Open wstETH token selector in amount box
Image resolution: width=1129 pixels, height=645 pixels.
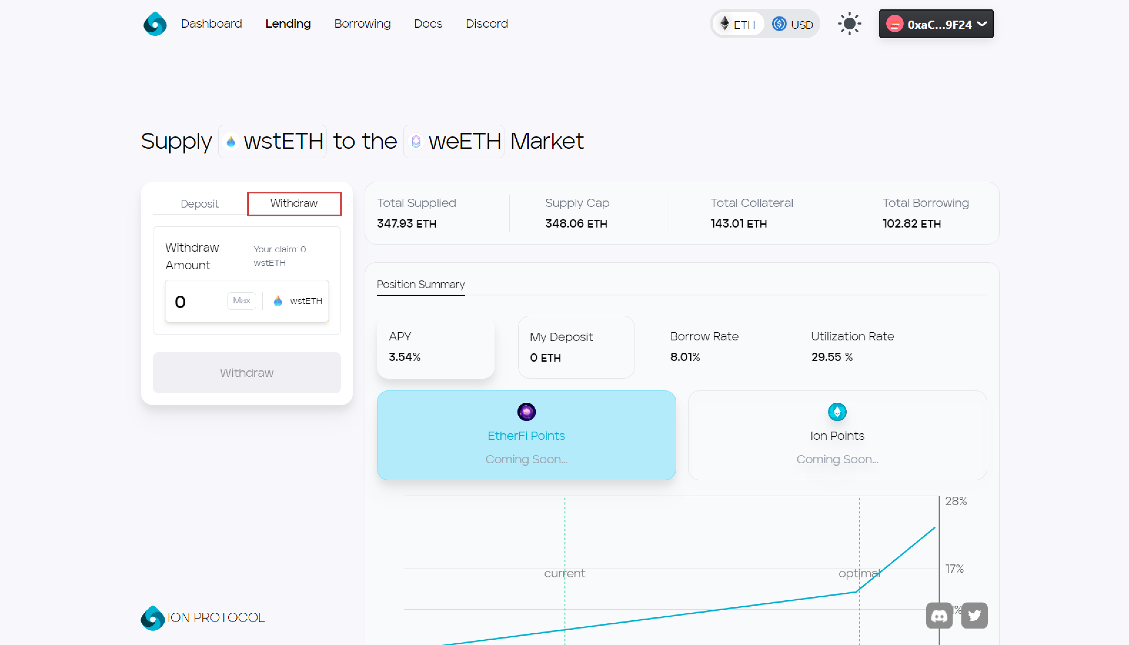pyautogui.click(x=298, y=301)
